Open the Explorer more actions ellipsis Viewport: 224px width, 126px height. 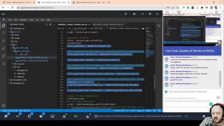tap(54, 24)
